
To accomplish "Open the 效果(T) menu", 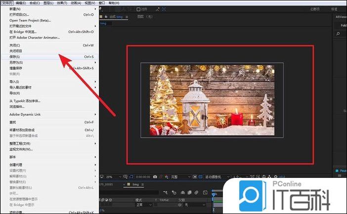I will click(x=62, y=2).
